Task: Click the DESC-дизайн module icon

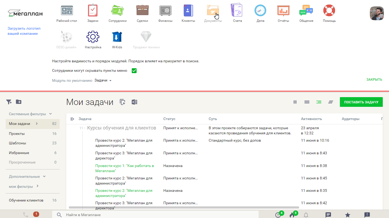Action: (66, 37)
